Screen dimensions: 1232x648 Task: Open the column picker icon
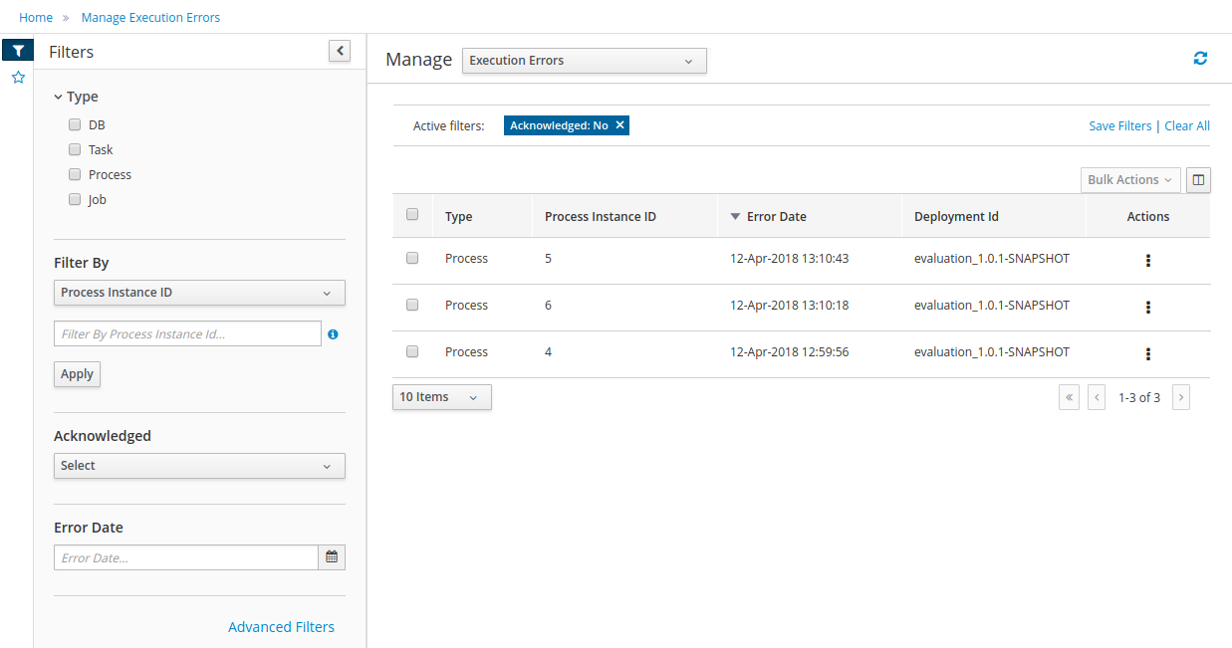(1198, 180)
